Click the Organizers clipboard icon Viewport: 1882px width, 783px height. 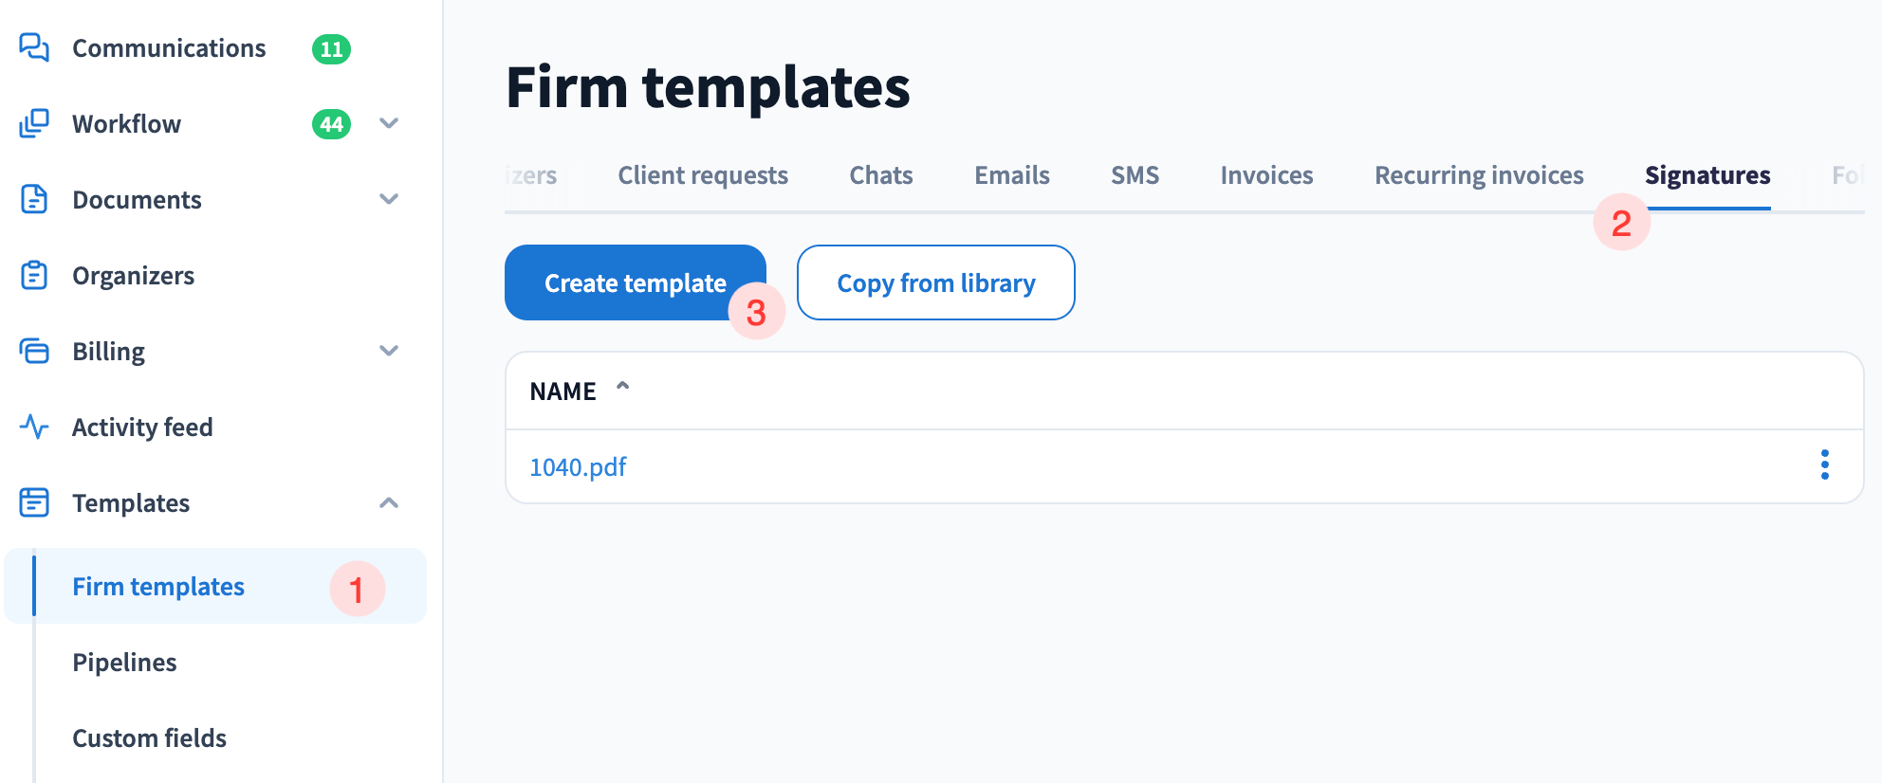[34, 275]
